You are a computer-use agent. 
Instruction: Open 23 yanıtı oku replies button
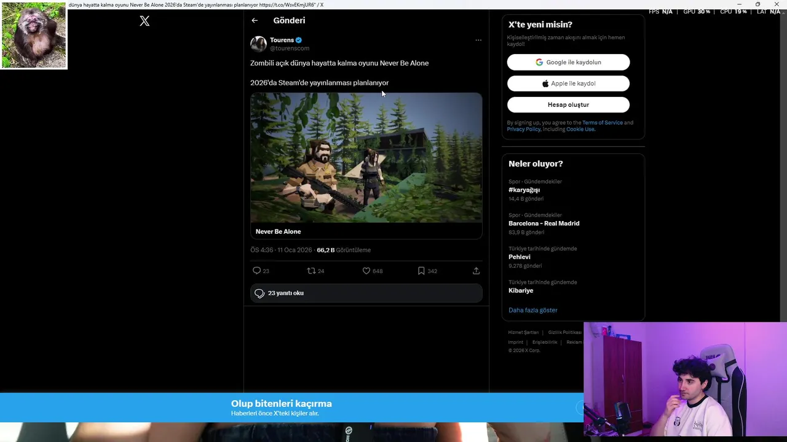[366, 293]
